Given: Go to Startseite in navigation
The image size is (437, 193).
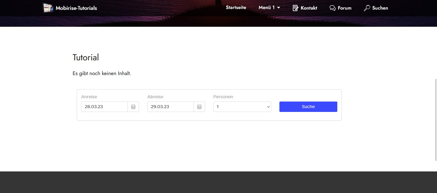Looking at the screenshot, I should [236, 8].
